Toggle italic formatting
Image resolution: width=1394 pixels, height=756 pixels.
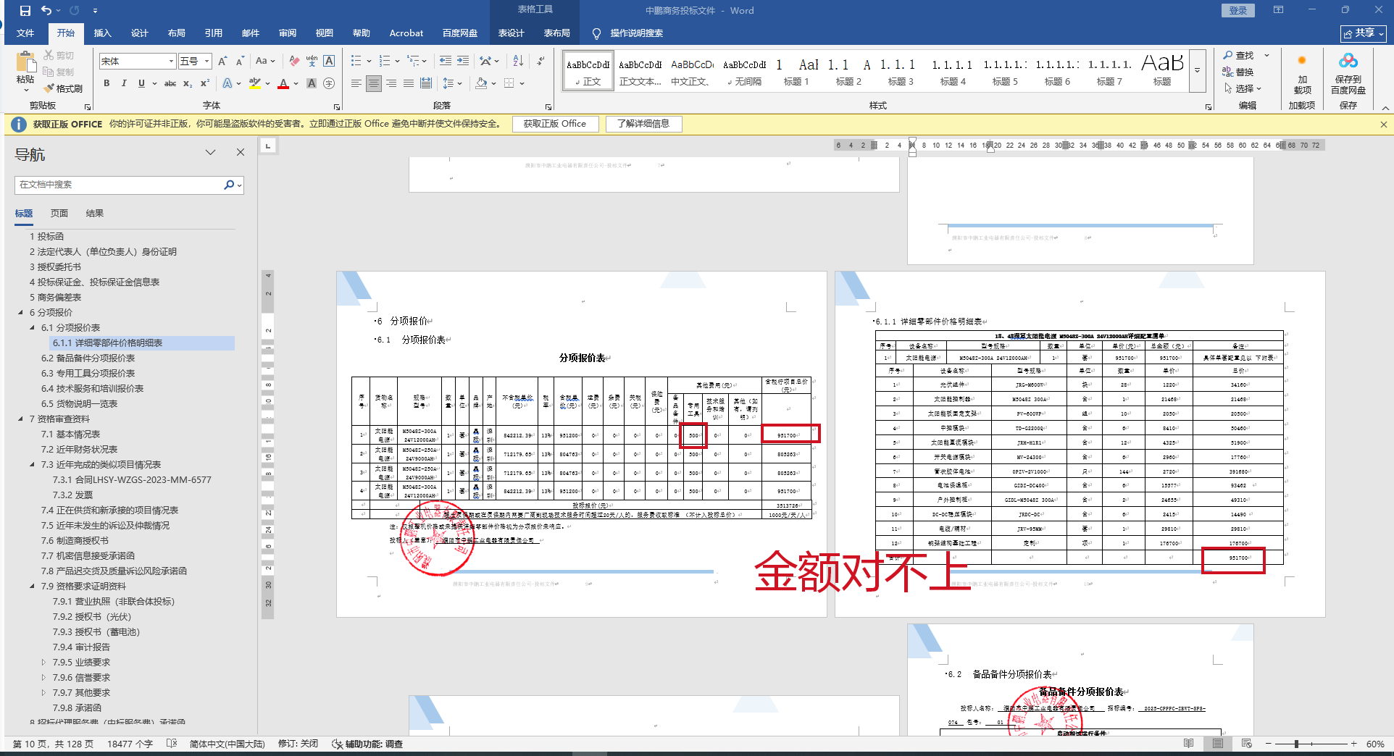[124, 83]
